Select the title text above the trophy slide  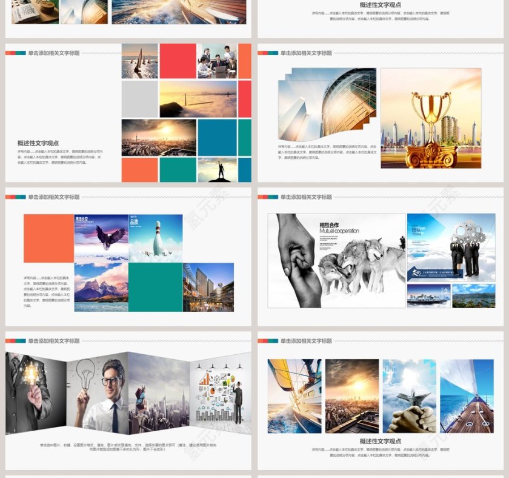pos(306,53)
